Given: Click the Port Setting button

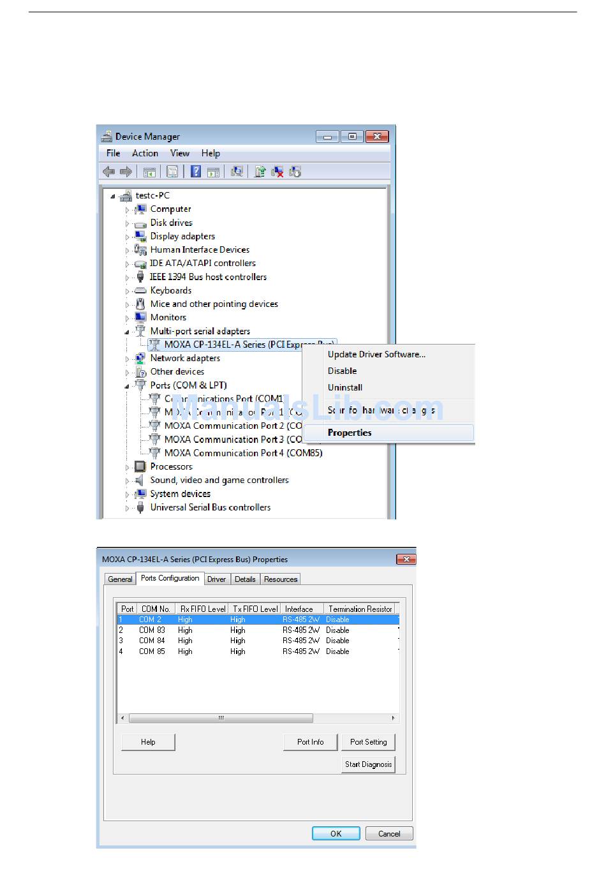Looking at the screenshot, I should point(369,742).
